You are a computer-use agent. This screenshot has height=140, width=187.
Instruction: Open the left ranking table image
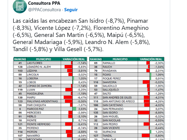(x=50, y=98)
